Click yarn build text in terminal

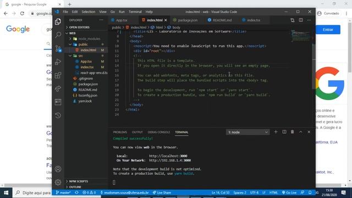tap(183, 174)
